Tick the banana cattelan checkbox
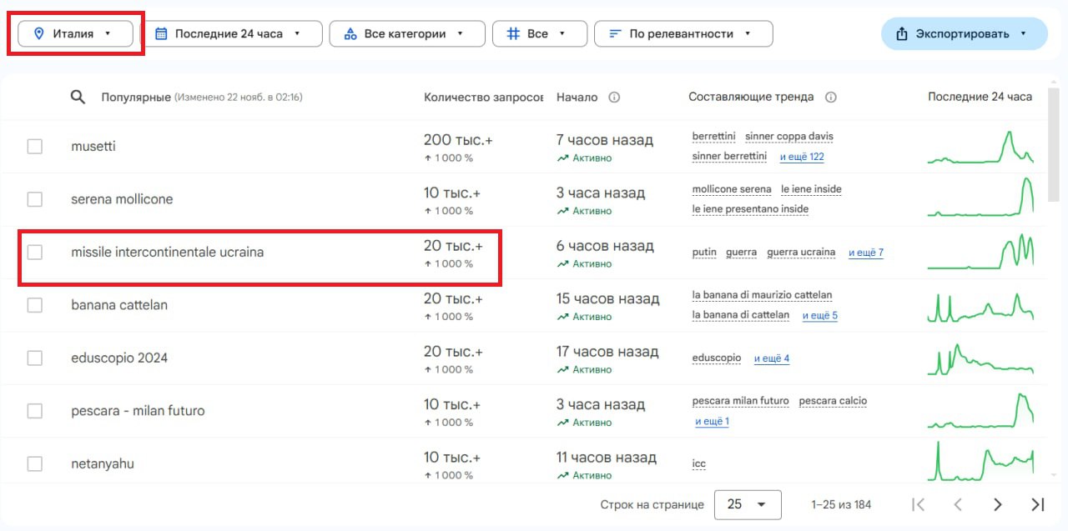The image size is (1068, 531). [34, 305]
